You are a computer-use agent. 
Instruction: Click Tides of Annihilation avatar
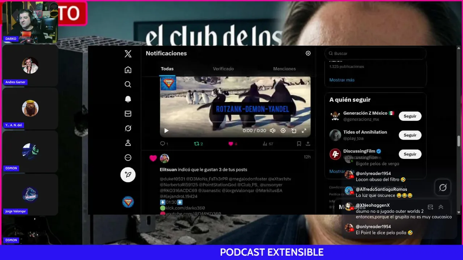[335, 135]
